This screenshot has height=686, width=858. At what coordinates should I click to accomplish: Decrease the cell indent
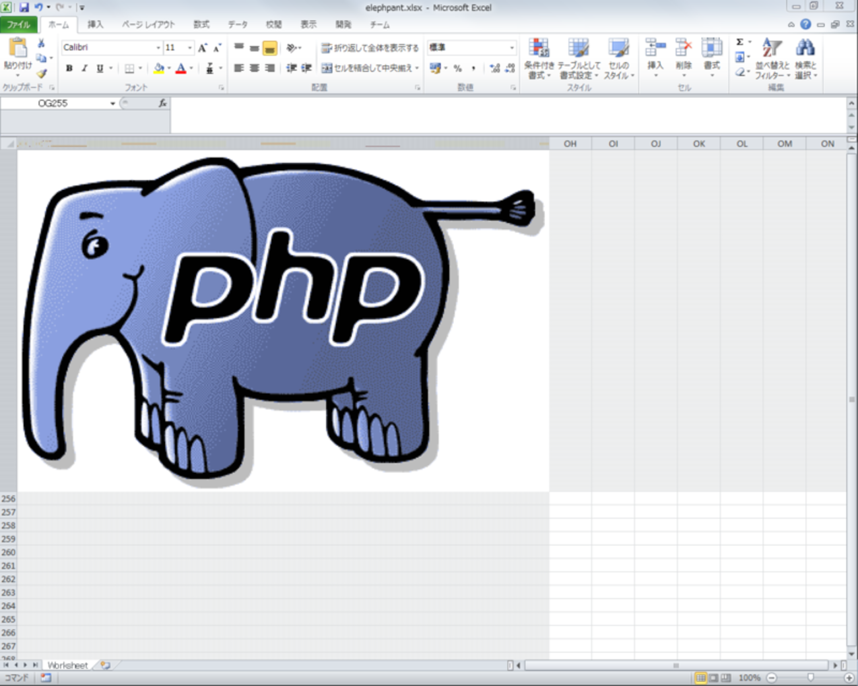(x=291, y=68)
